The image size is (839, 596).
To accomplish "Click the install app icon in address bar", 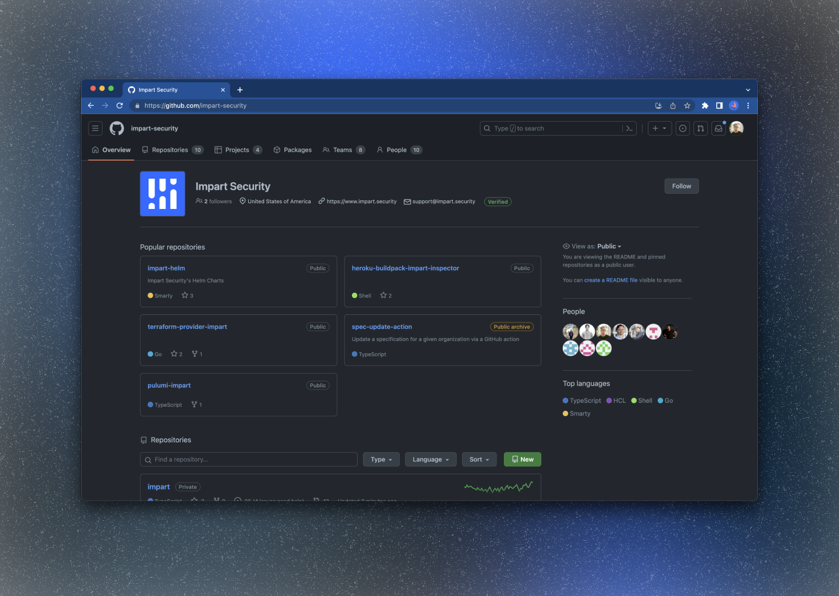I will [658, 106].
